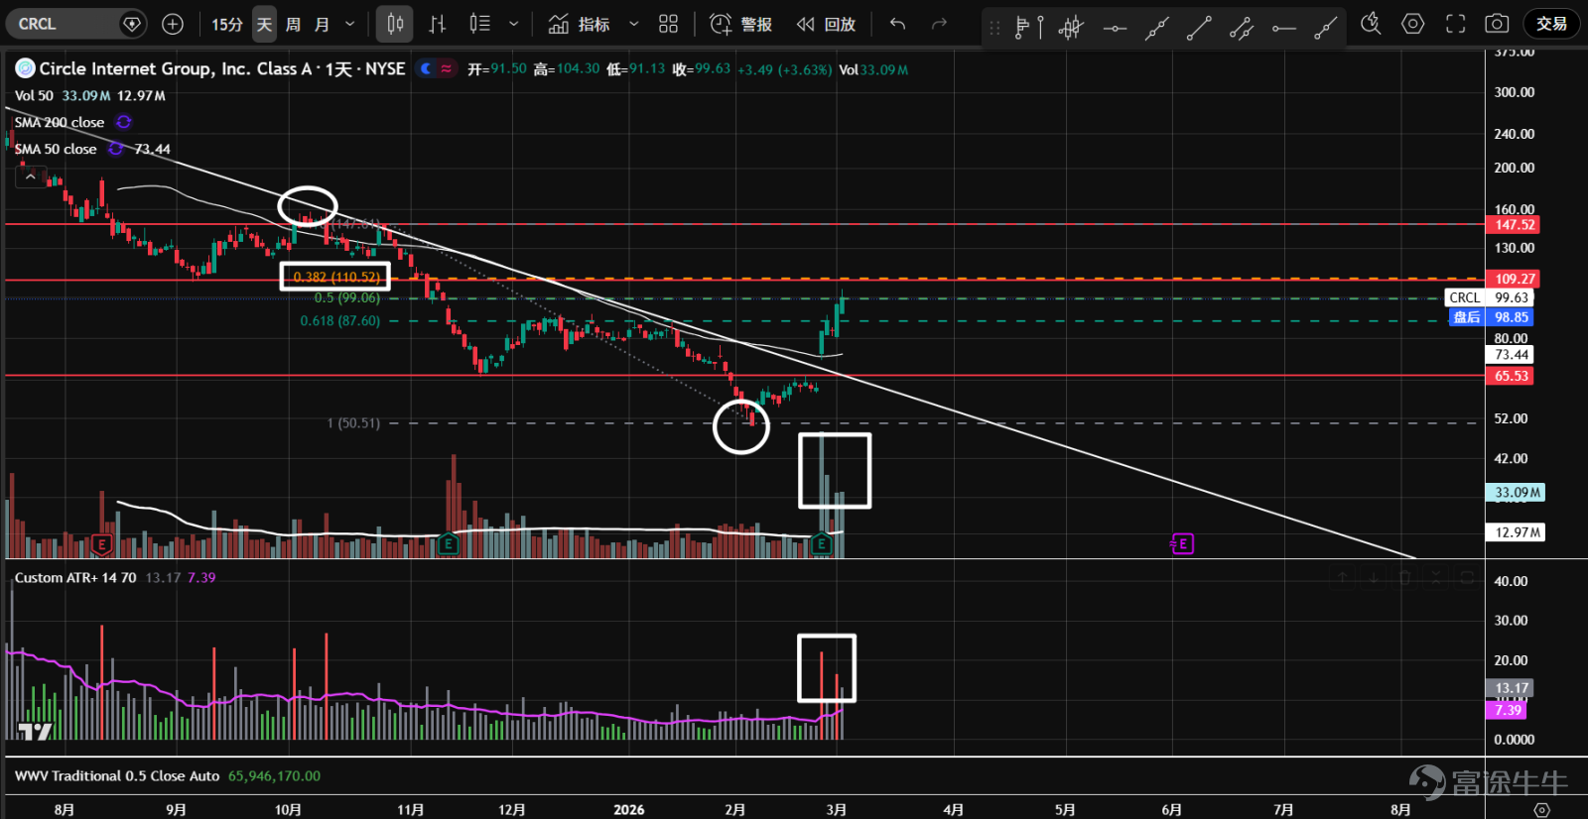Image resolution: width=1588 pixels, height=819 pixels.
Task: Click the purple future earnings marker
Action: click(x=1182, y=543)
